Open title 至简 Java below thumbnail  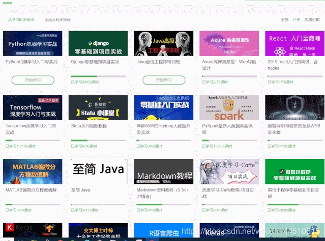80,190
